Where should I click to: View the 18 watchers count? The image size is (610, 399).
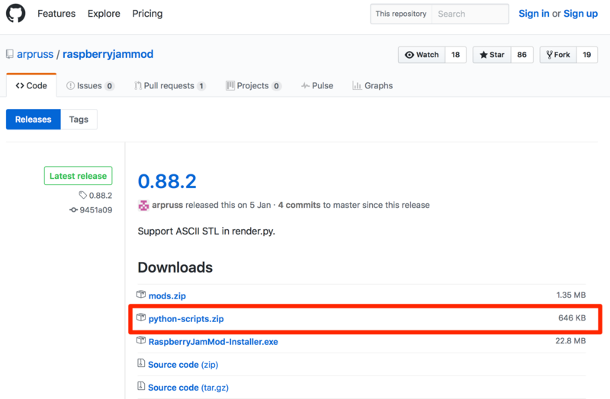[x=455, y=55]
